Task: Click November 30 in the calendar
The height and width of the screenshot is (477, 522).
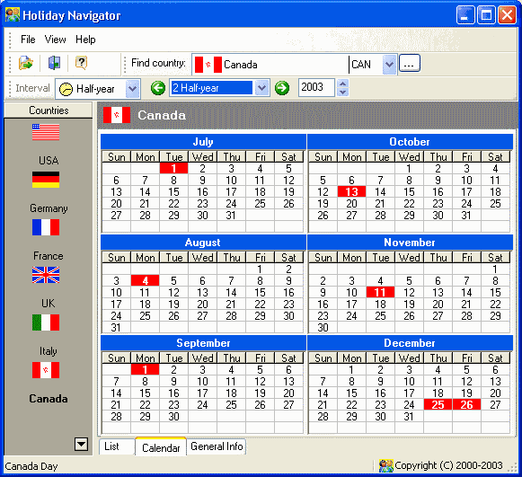Action: point(323,328)
